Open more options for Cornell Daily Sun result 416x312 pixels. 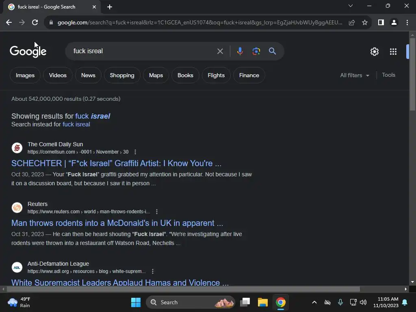135,152
